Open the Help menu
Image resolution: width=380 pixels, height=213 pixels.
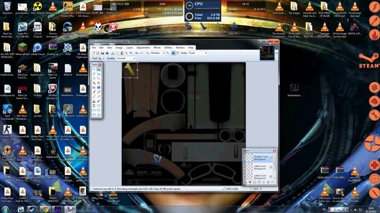[191, 47]
